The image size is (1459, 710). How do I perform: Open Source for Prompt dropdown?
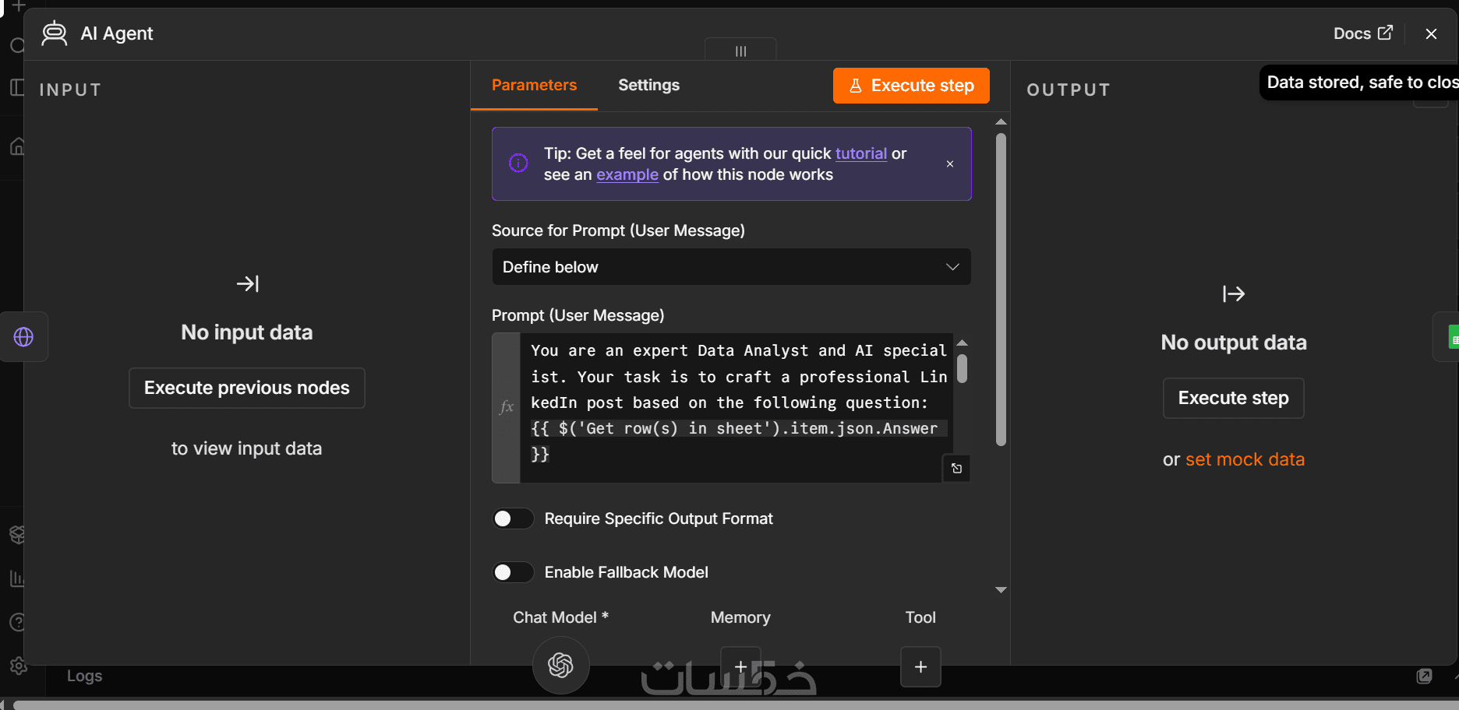(731, 267)
